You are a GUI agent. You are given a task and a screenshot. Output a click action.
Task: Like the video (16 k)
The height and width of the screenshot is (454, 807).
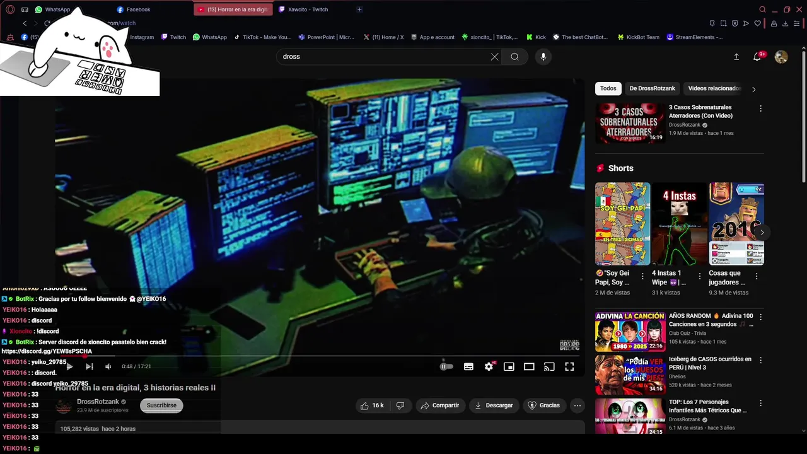click(x=372, y=405)
